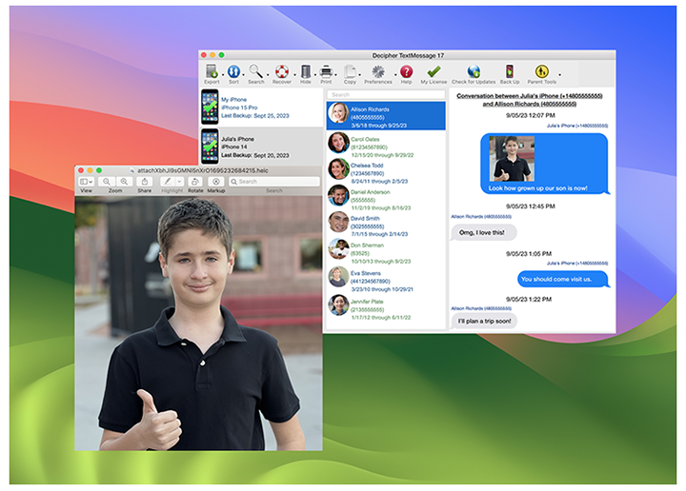Click the Decipher TextMessage 17 title bar
This screenshot has height=491, width=686.
pyautogui.click(x=408, y=55)
